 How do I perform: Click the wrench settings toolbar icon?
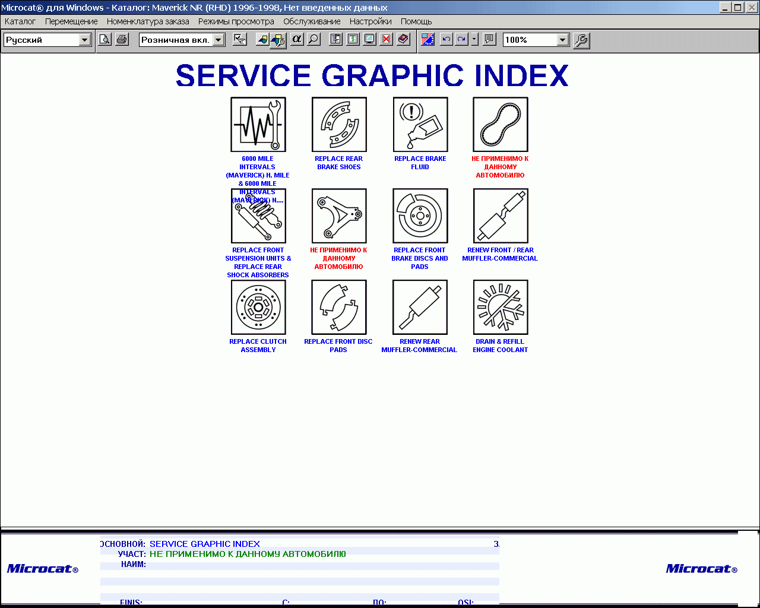coord(581,40)
